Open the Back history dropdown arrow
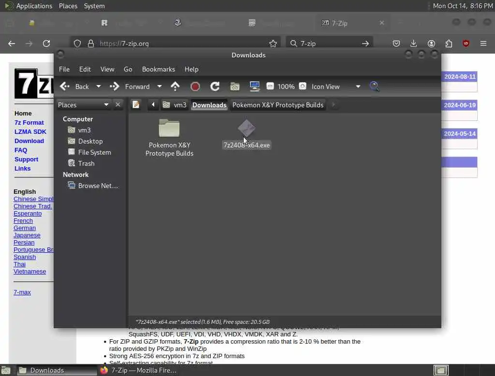This screenshot has width=495, height=376. 99,86
